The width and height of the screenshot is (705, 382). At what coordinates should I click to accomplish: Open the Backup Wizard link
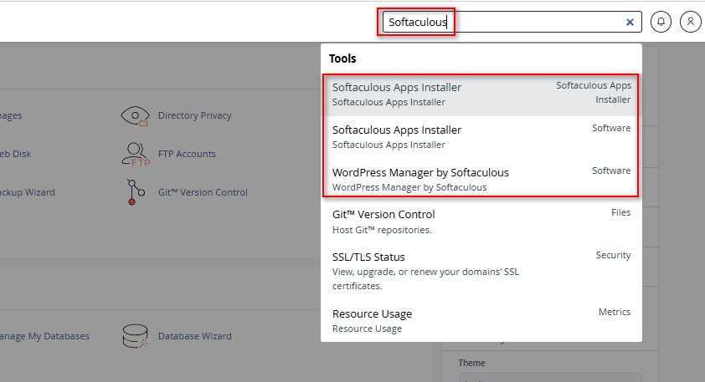(x=28, y=192)
